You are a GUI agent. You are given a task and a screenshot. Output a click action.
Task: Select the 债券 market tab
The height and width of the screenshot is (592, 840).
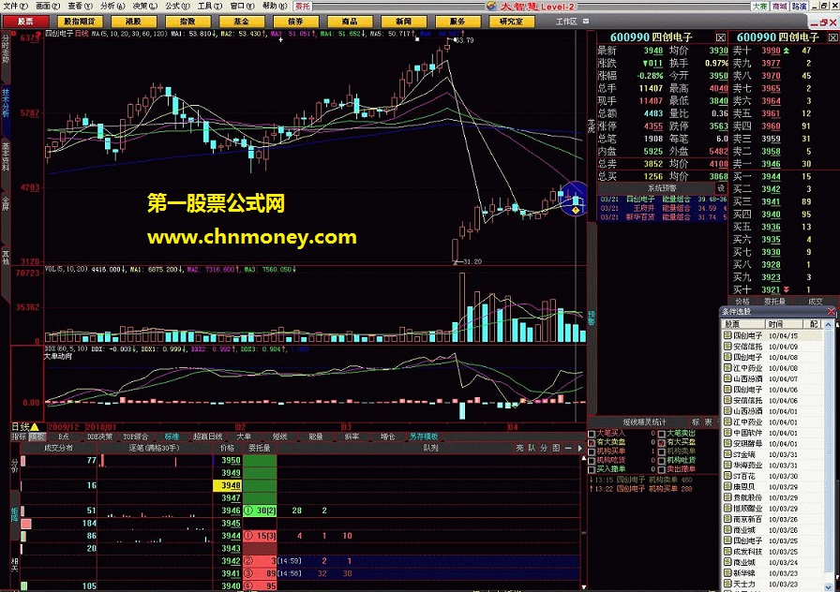295,22
